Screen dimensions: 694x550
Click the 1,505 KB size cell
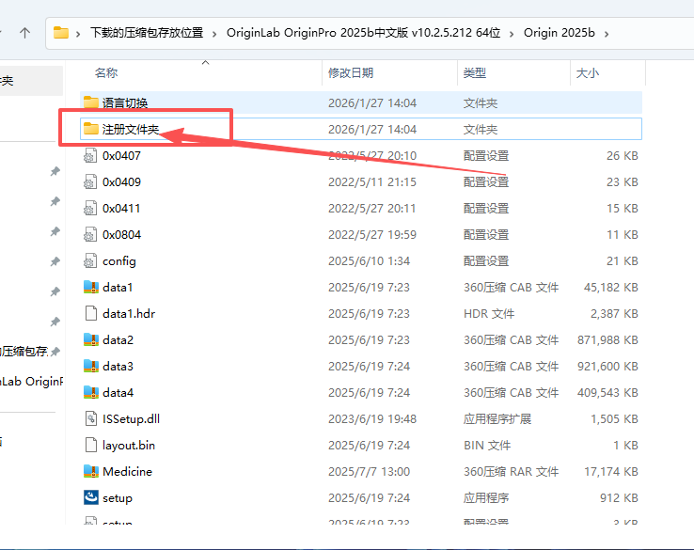(x=614, y=419)
